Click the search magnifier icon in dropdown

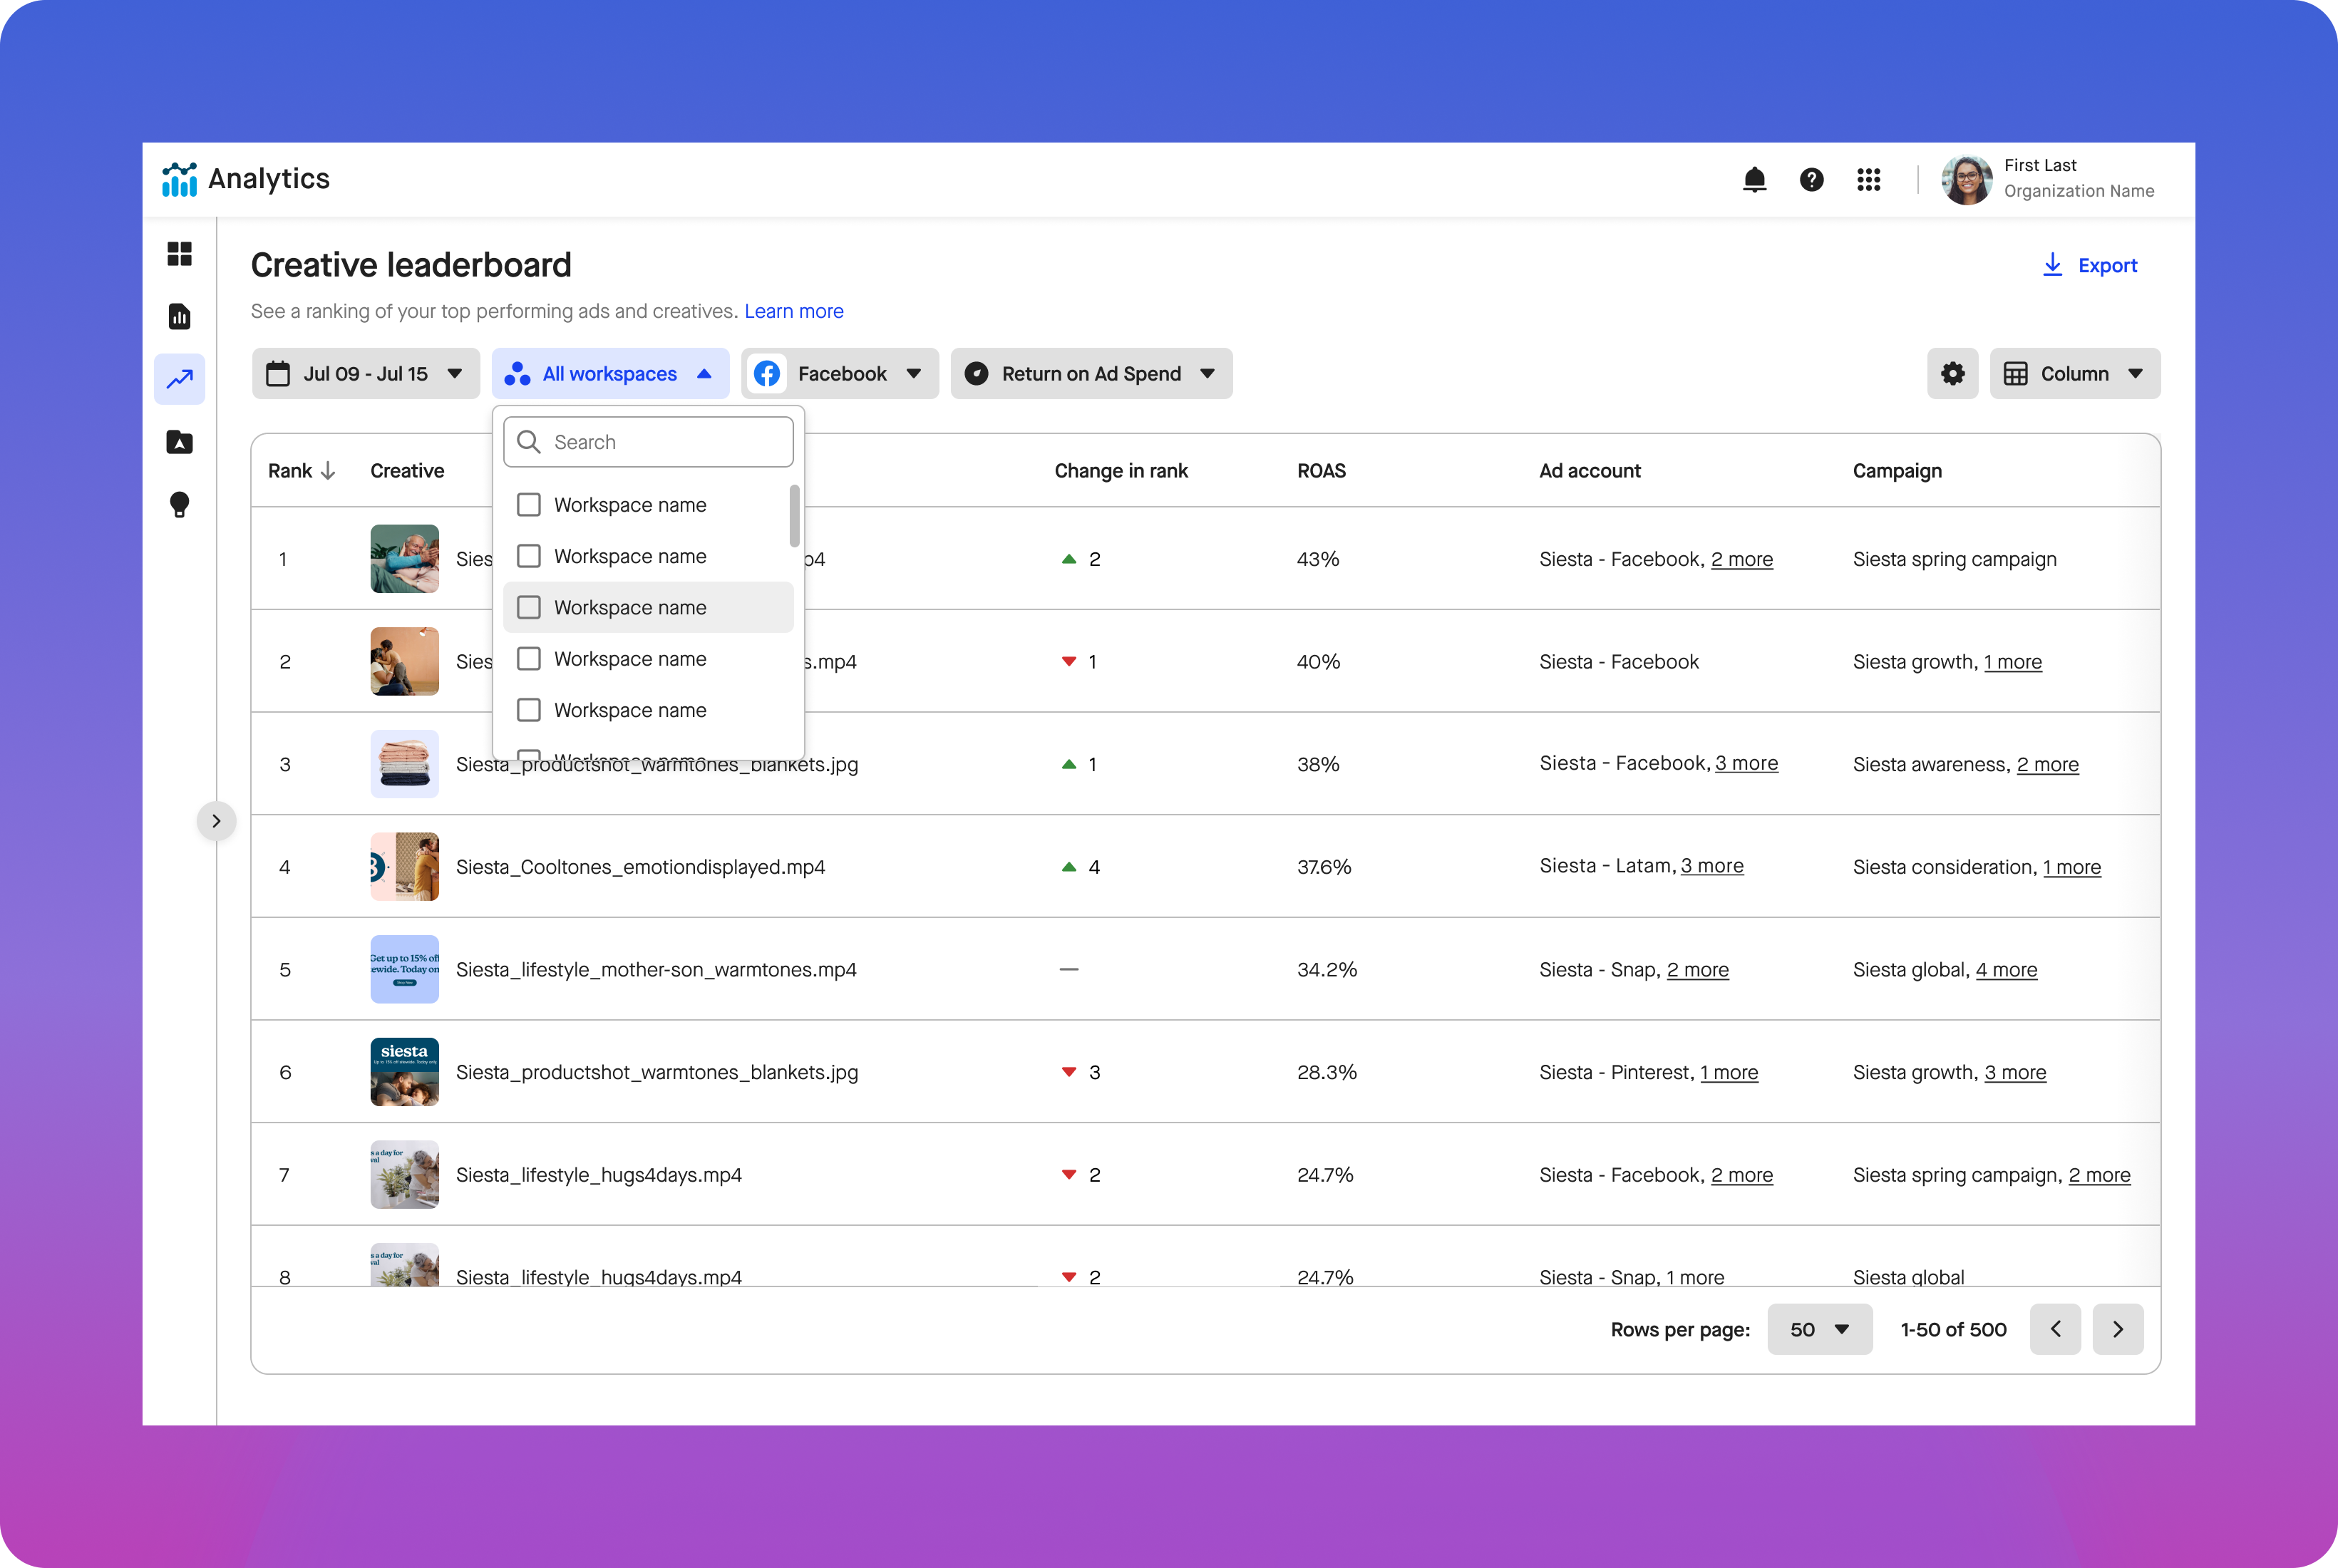pyautogui.click(x=529, y=442)
